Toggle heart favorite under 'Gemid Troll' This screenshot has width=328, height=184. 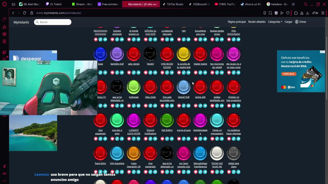(179, 106)
